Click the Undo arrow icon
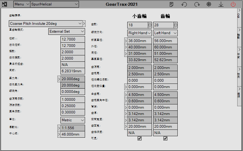This screenshot has width=243, height=151. (184, 4)
